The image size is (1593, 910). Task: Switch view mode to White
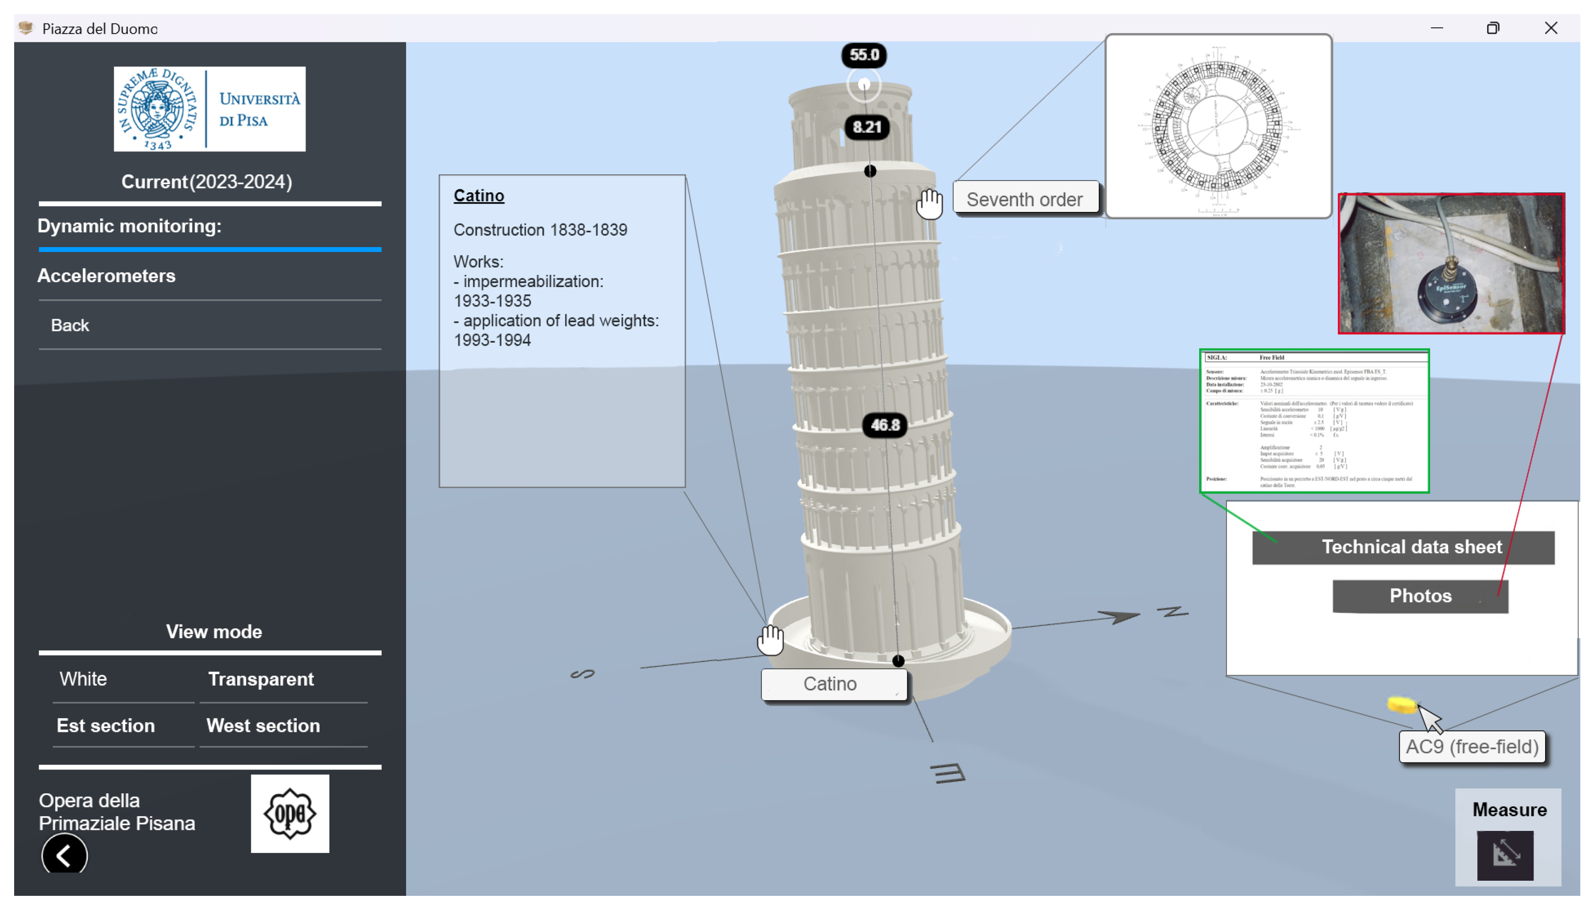coord(83,679)
